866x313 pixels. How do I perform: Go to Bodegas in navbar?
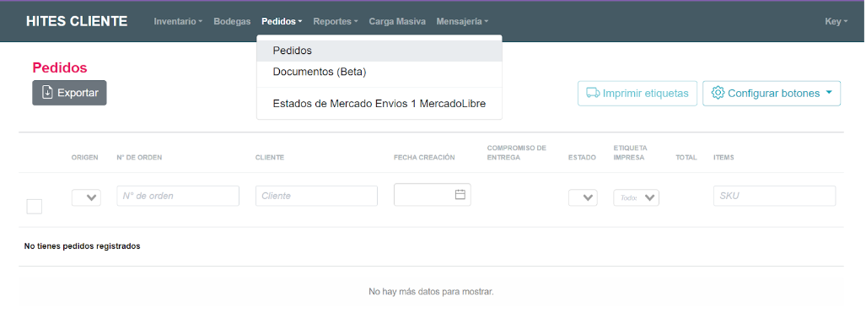(x=232, y=22)
